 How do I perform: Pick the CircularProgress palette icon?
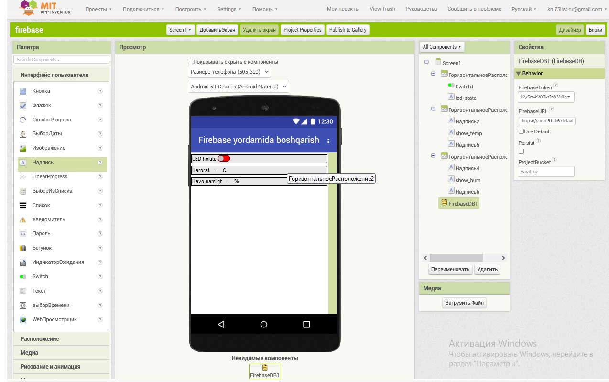click(x=22, y=120)
